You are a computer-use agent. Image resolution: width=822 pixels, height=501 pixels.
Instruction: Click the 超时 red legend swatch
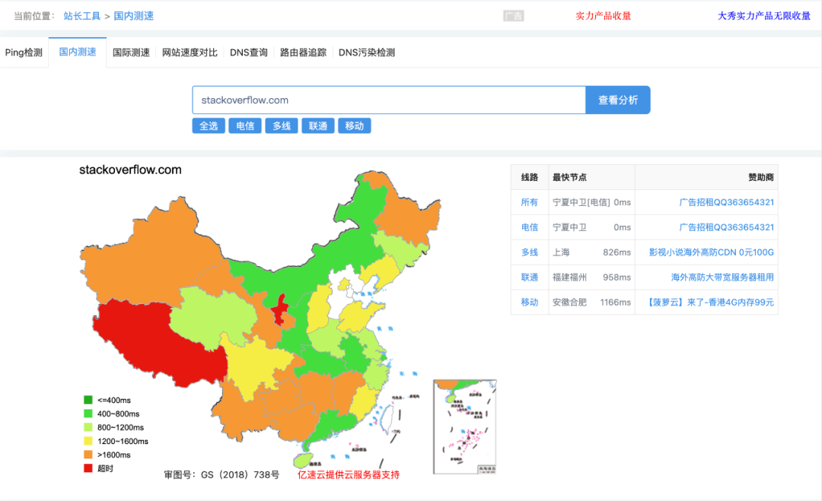[x=88, y=468]
